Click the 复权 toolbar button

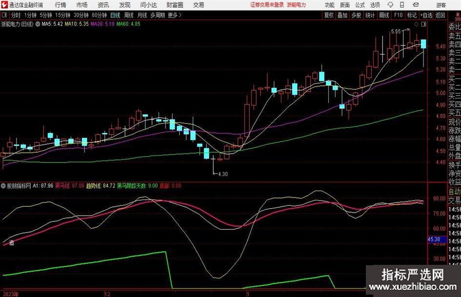point(329,15)
